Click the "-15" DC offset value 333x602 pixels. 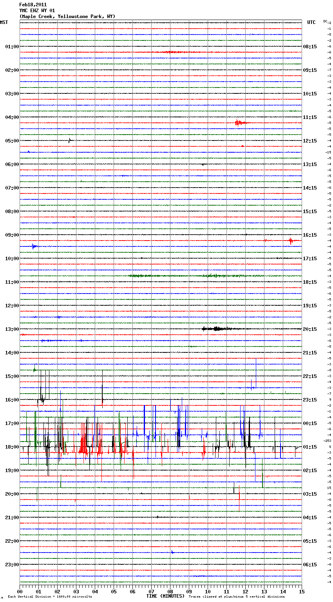[328, 152]
